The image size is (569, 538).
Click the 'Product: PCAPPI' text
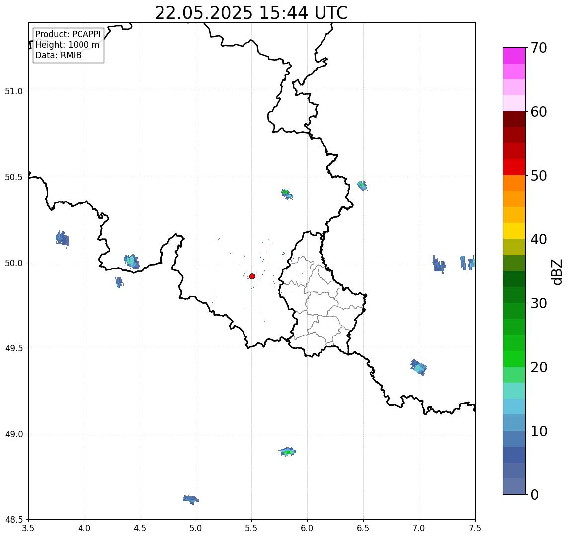tap(68, 34)
